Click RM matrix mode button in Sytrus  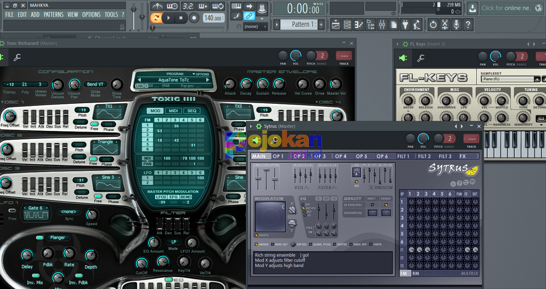point(416,274)
